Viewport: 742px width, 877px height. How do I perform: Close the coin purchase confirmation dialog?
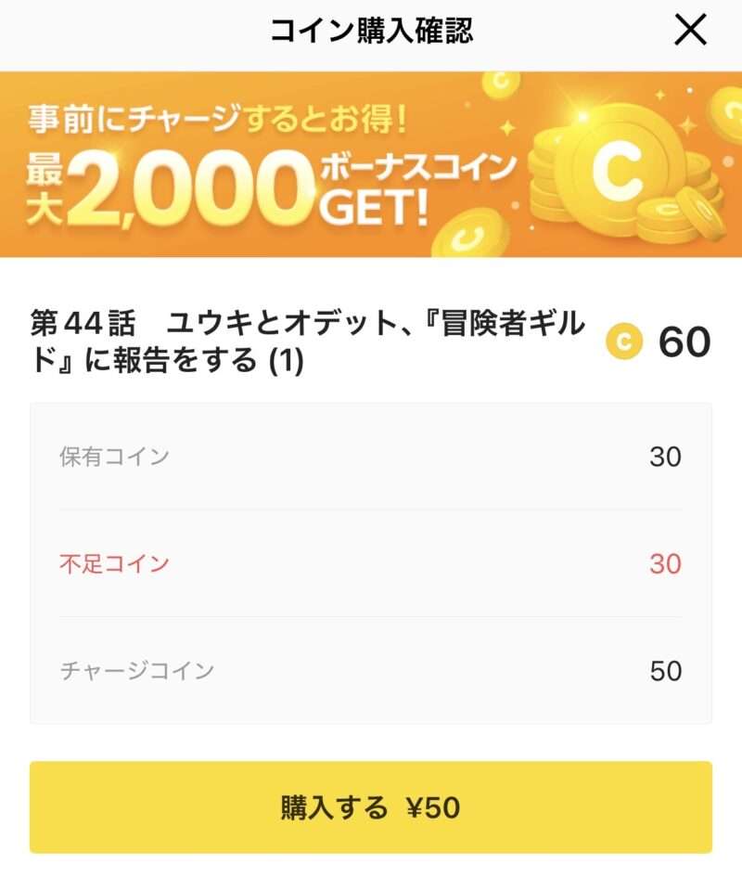pyautogui.click(x=690, y=32)
